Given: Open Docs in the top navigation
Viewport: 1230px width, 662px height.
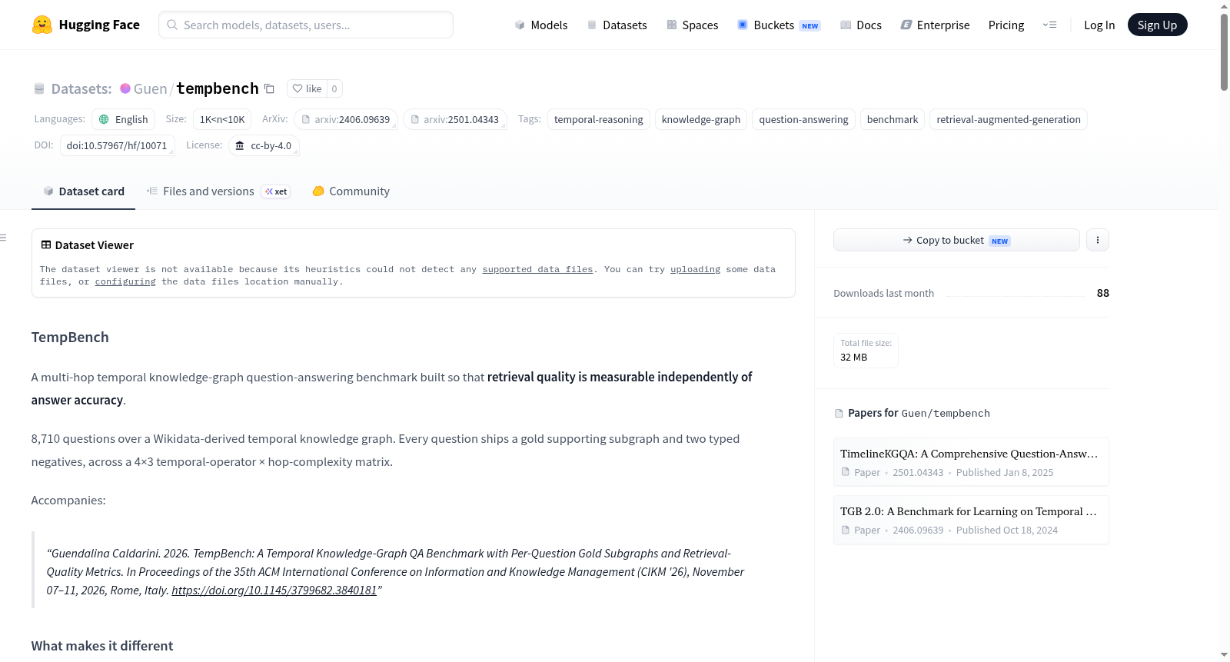Looking at the screenshot, I should click(x=861, y=25).
